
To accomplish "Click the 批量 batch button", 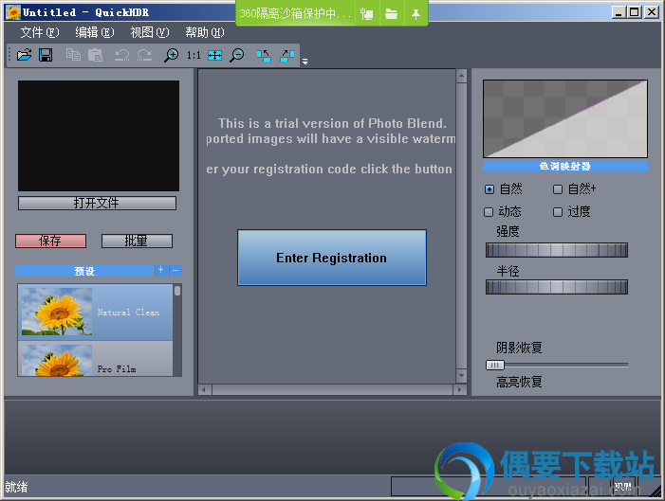I will tap(137, 241).
